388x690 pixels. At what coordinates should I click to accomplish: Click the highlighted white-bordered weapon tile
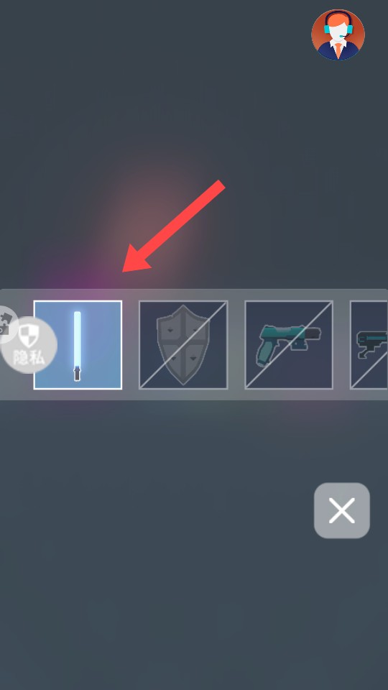click(78, 345)
